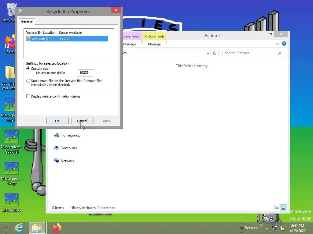Select Don't move files to Recycle Bin option
313x234 pixels.
28,81
